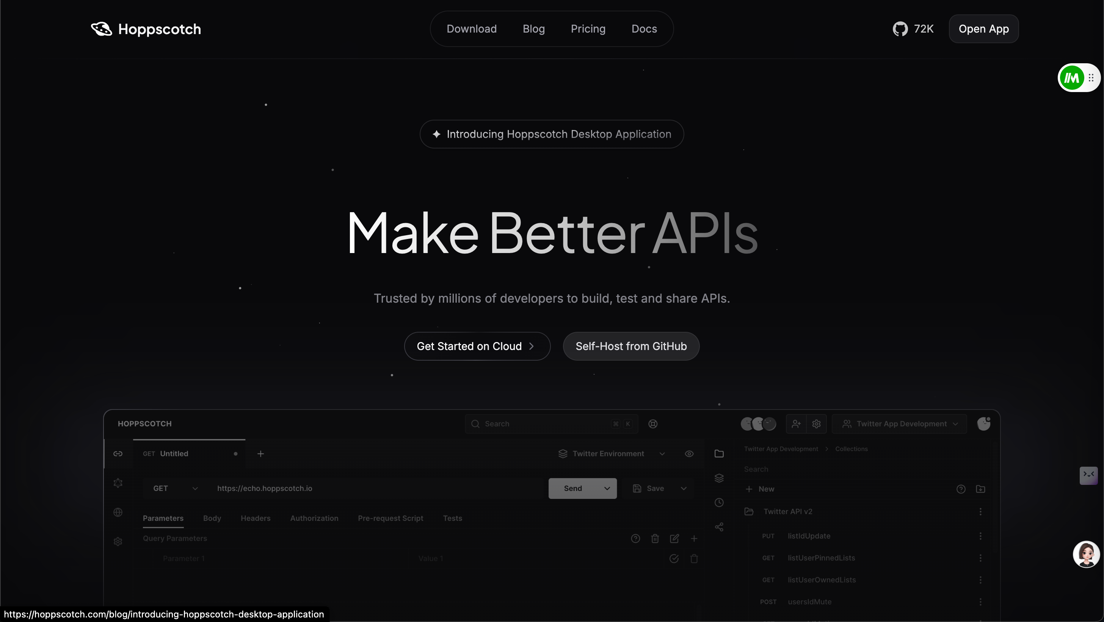Image resolution: width=1104 pixels, height=622 pixels.
Task: Switch to the Pre-request Script tab
Action: click(390, 519)
